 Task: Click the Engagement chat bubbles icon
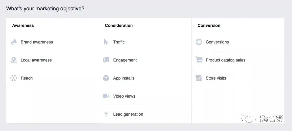pyautogui.click(x=106, y=60)
